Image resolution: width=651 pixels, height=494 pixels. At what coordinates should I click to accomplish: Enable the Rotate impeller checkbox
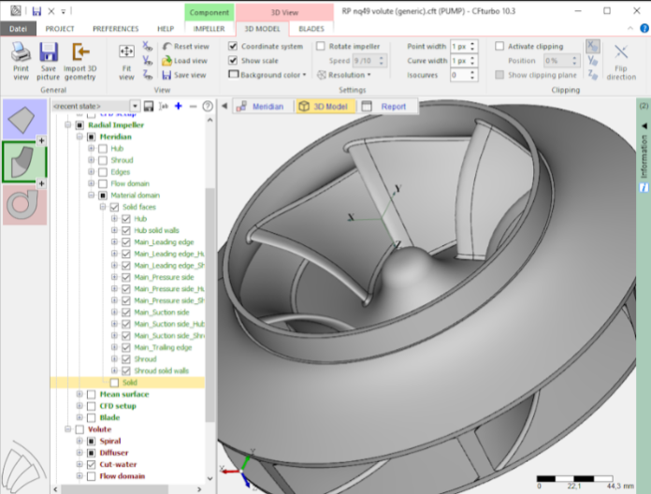point(321,46)
